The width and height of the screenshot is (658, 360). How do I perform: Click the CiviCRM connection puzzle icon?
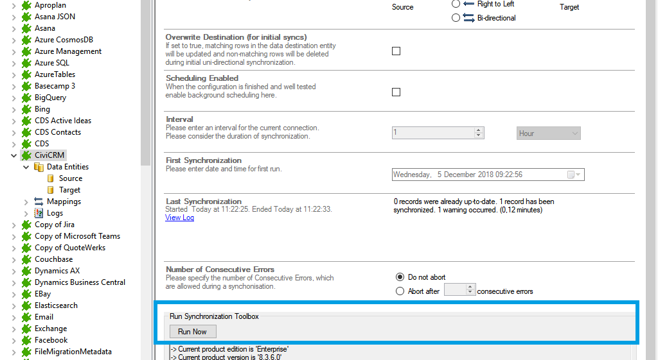point(26,155)
